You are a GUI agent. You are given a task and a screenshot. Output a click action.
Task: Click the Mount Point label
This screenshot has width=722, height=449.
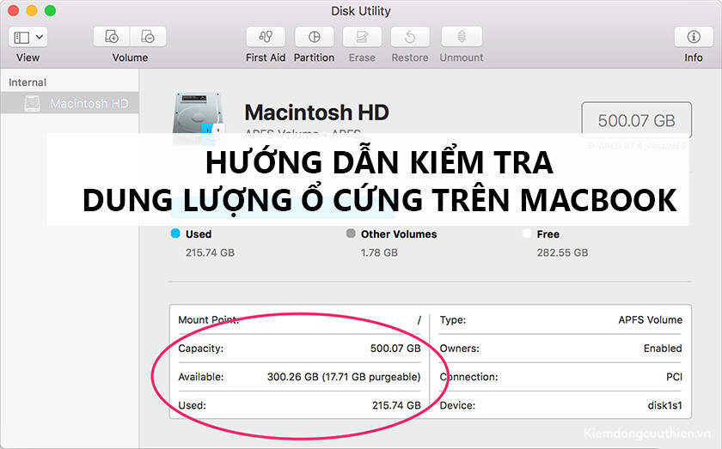click(x=208, y=319)
